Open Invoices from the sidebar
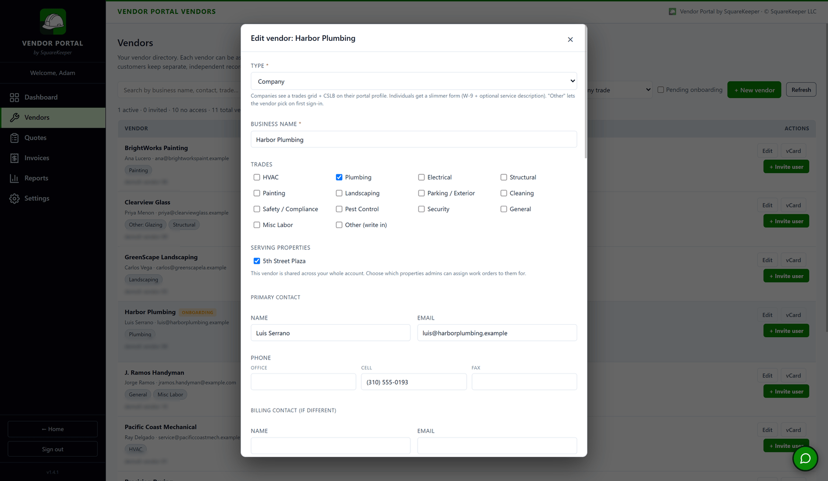The height and width of the screenshot is (481, 828). coord(53,158)
